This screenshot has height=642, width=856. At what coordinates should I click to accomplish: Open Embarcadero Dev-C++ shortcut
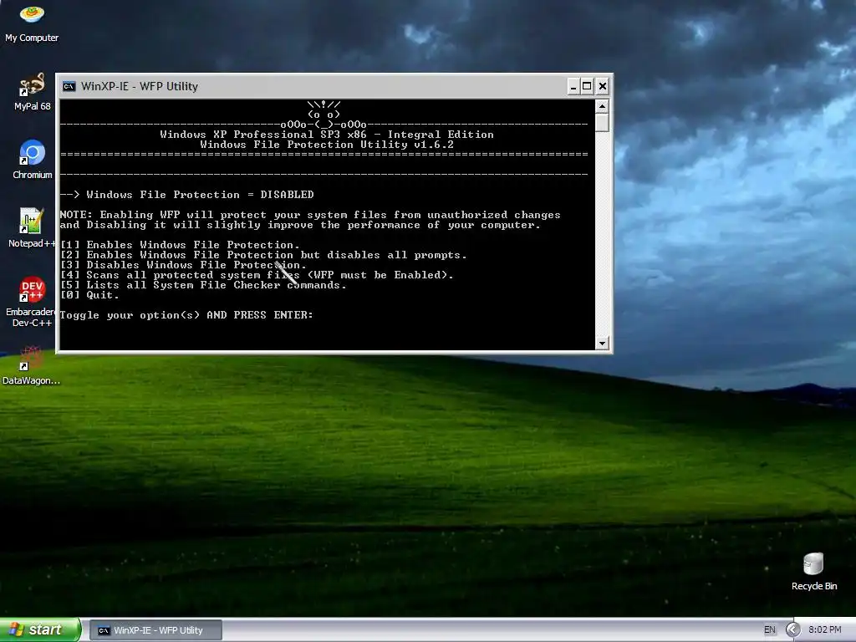(32, 301)
